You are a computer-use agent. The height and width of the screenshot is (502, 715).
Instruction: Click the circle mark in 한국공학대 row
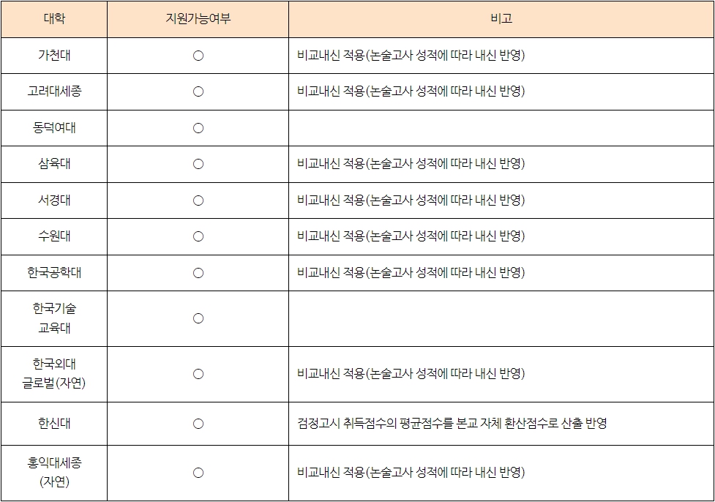tap(198, 273)
